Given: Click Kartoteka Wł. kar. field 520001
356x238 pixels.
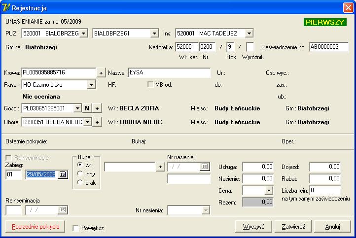Looking at the screenshot, I should point(187,47).
